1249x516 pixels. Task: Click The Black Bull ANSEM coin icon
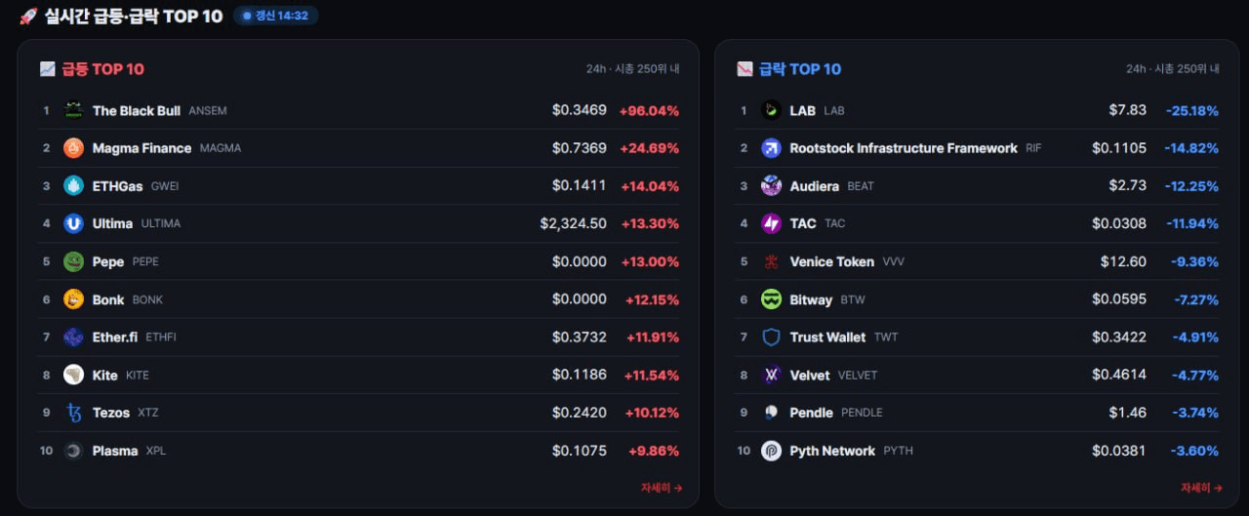click(x=73, y=110)
